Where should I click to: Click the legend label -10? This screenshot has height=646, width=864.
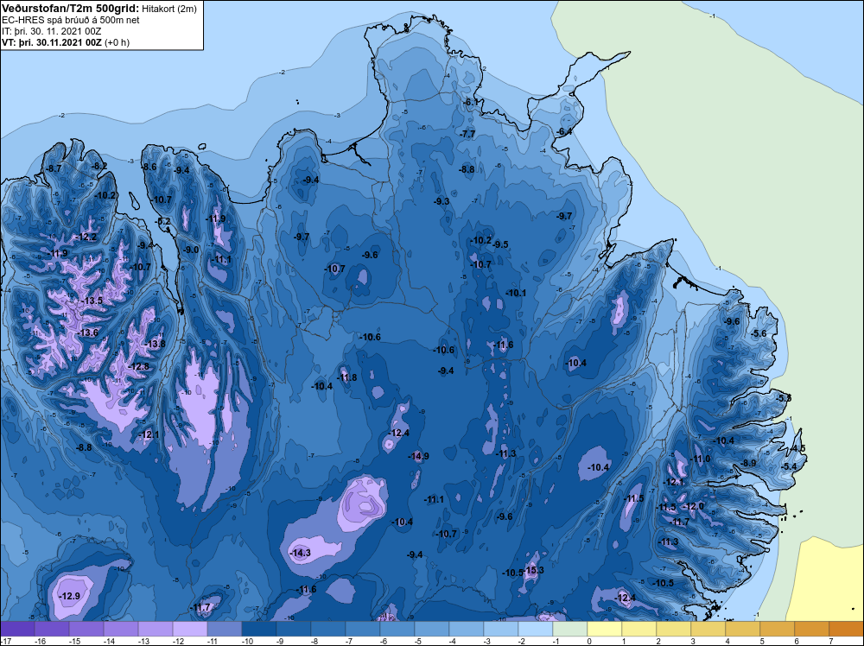247,641
